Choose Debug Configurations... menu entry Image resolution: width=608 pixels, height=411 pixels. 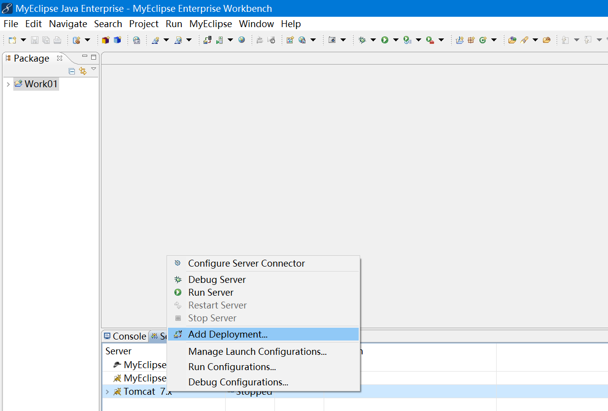264,382
